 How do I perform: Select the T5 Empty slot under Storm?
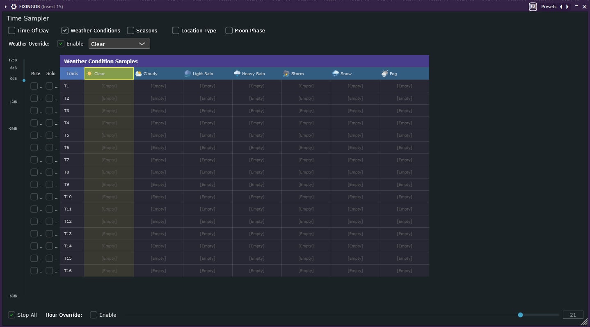click(306, 135)
